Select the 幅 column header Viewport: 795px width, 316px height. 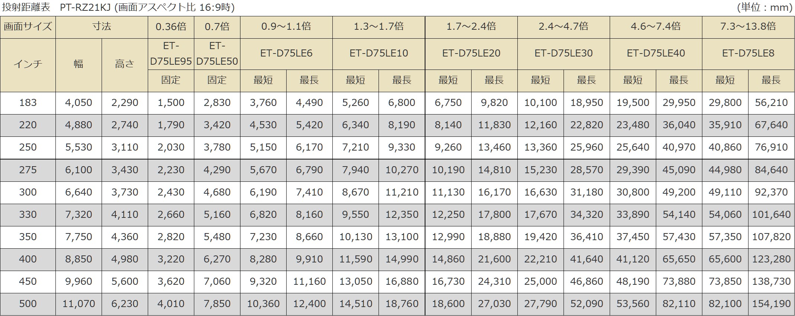pyautogui.click(x=79, y=65)
